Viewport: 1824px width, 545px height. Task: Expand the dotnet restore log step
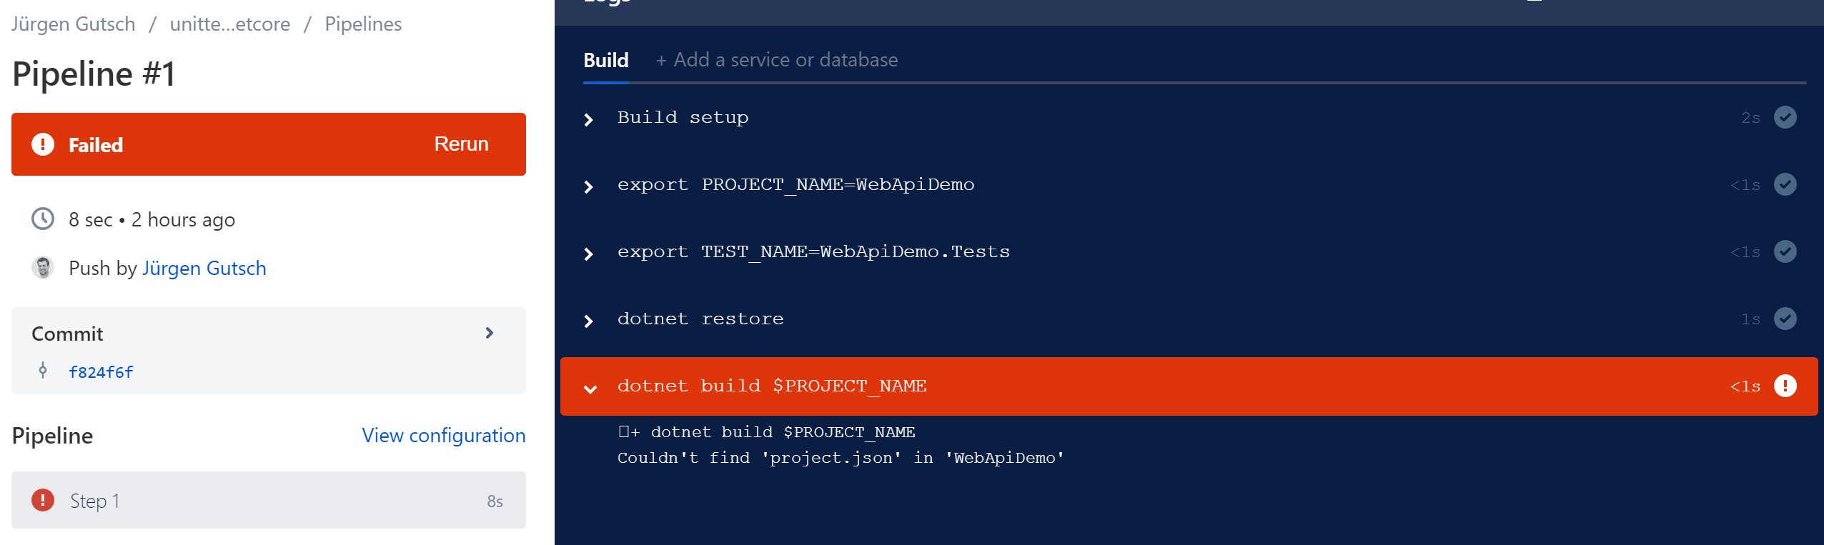[x=589, y=321]
